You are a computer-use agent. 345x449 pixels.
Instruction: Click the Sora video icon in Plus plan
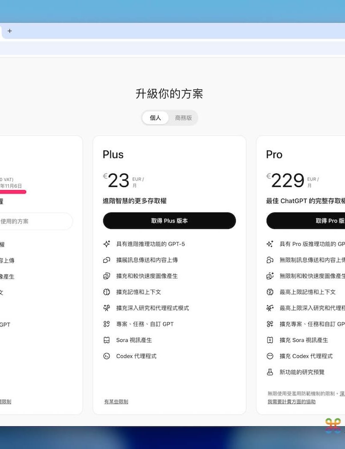click(x=107, y=340)
